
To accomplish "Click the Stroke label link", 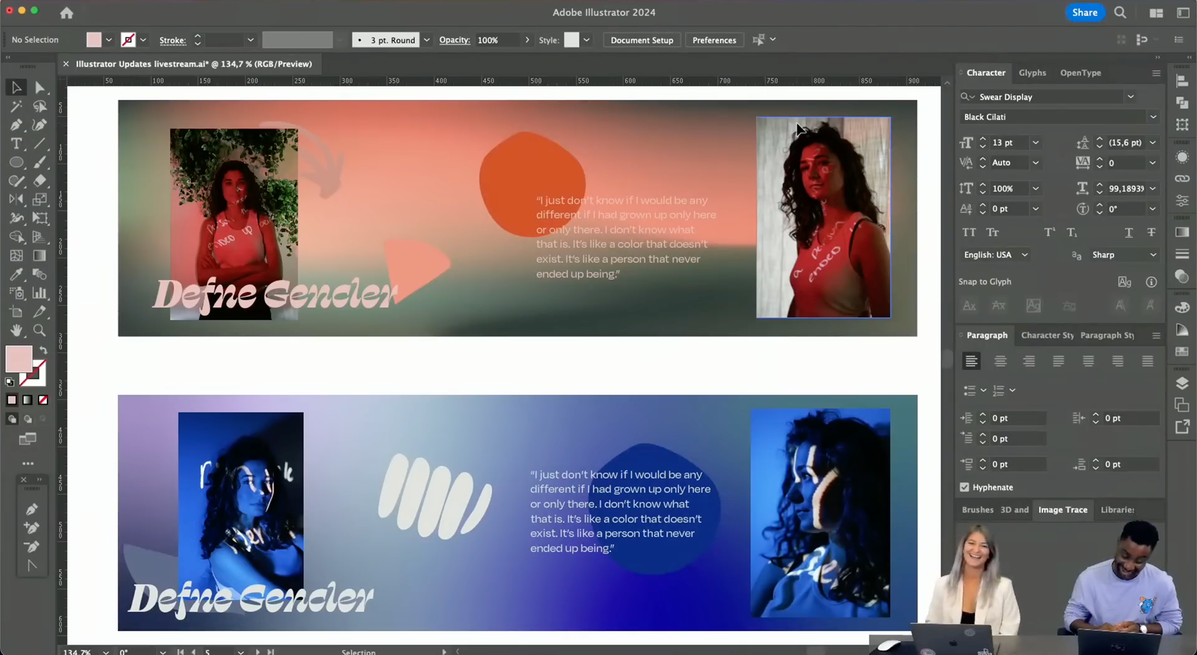I will point(173,40).
